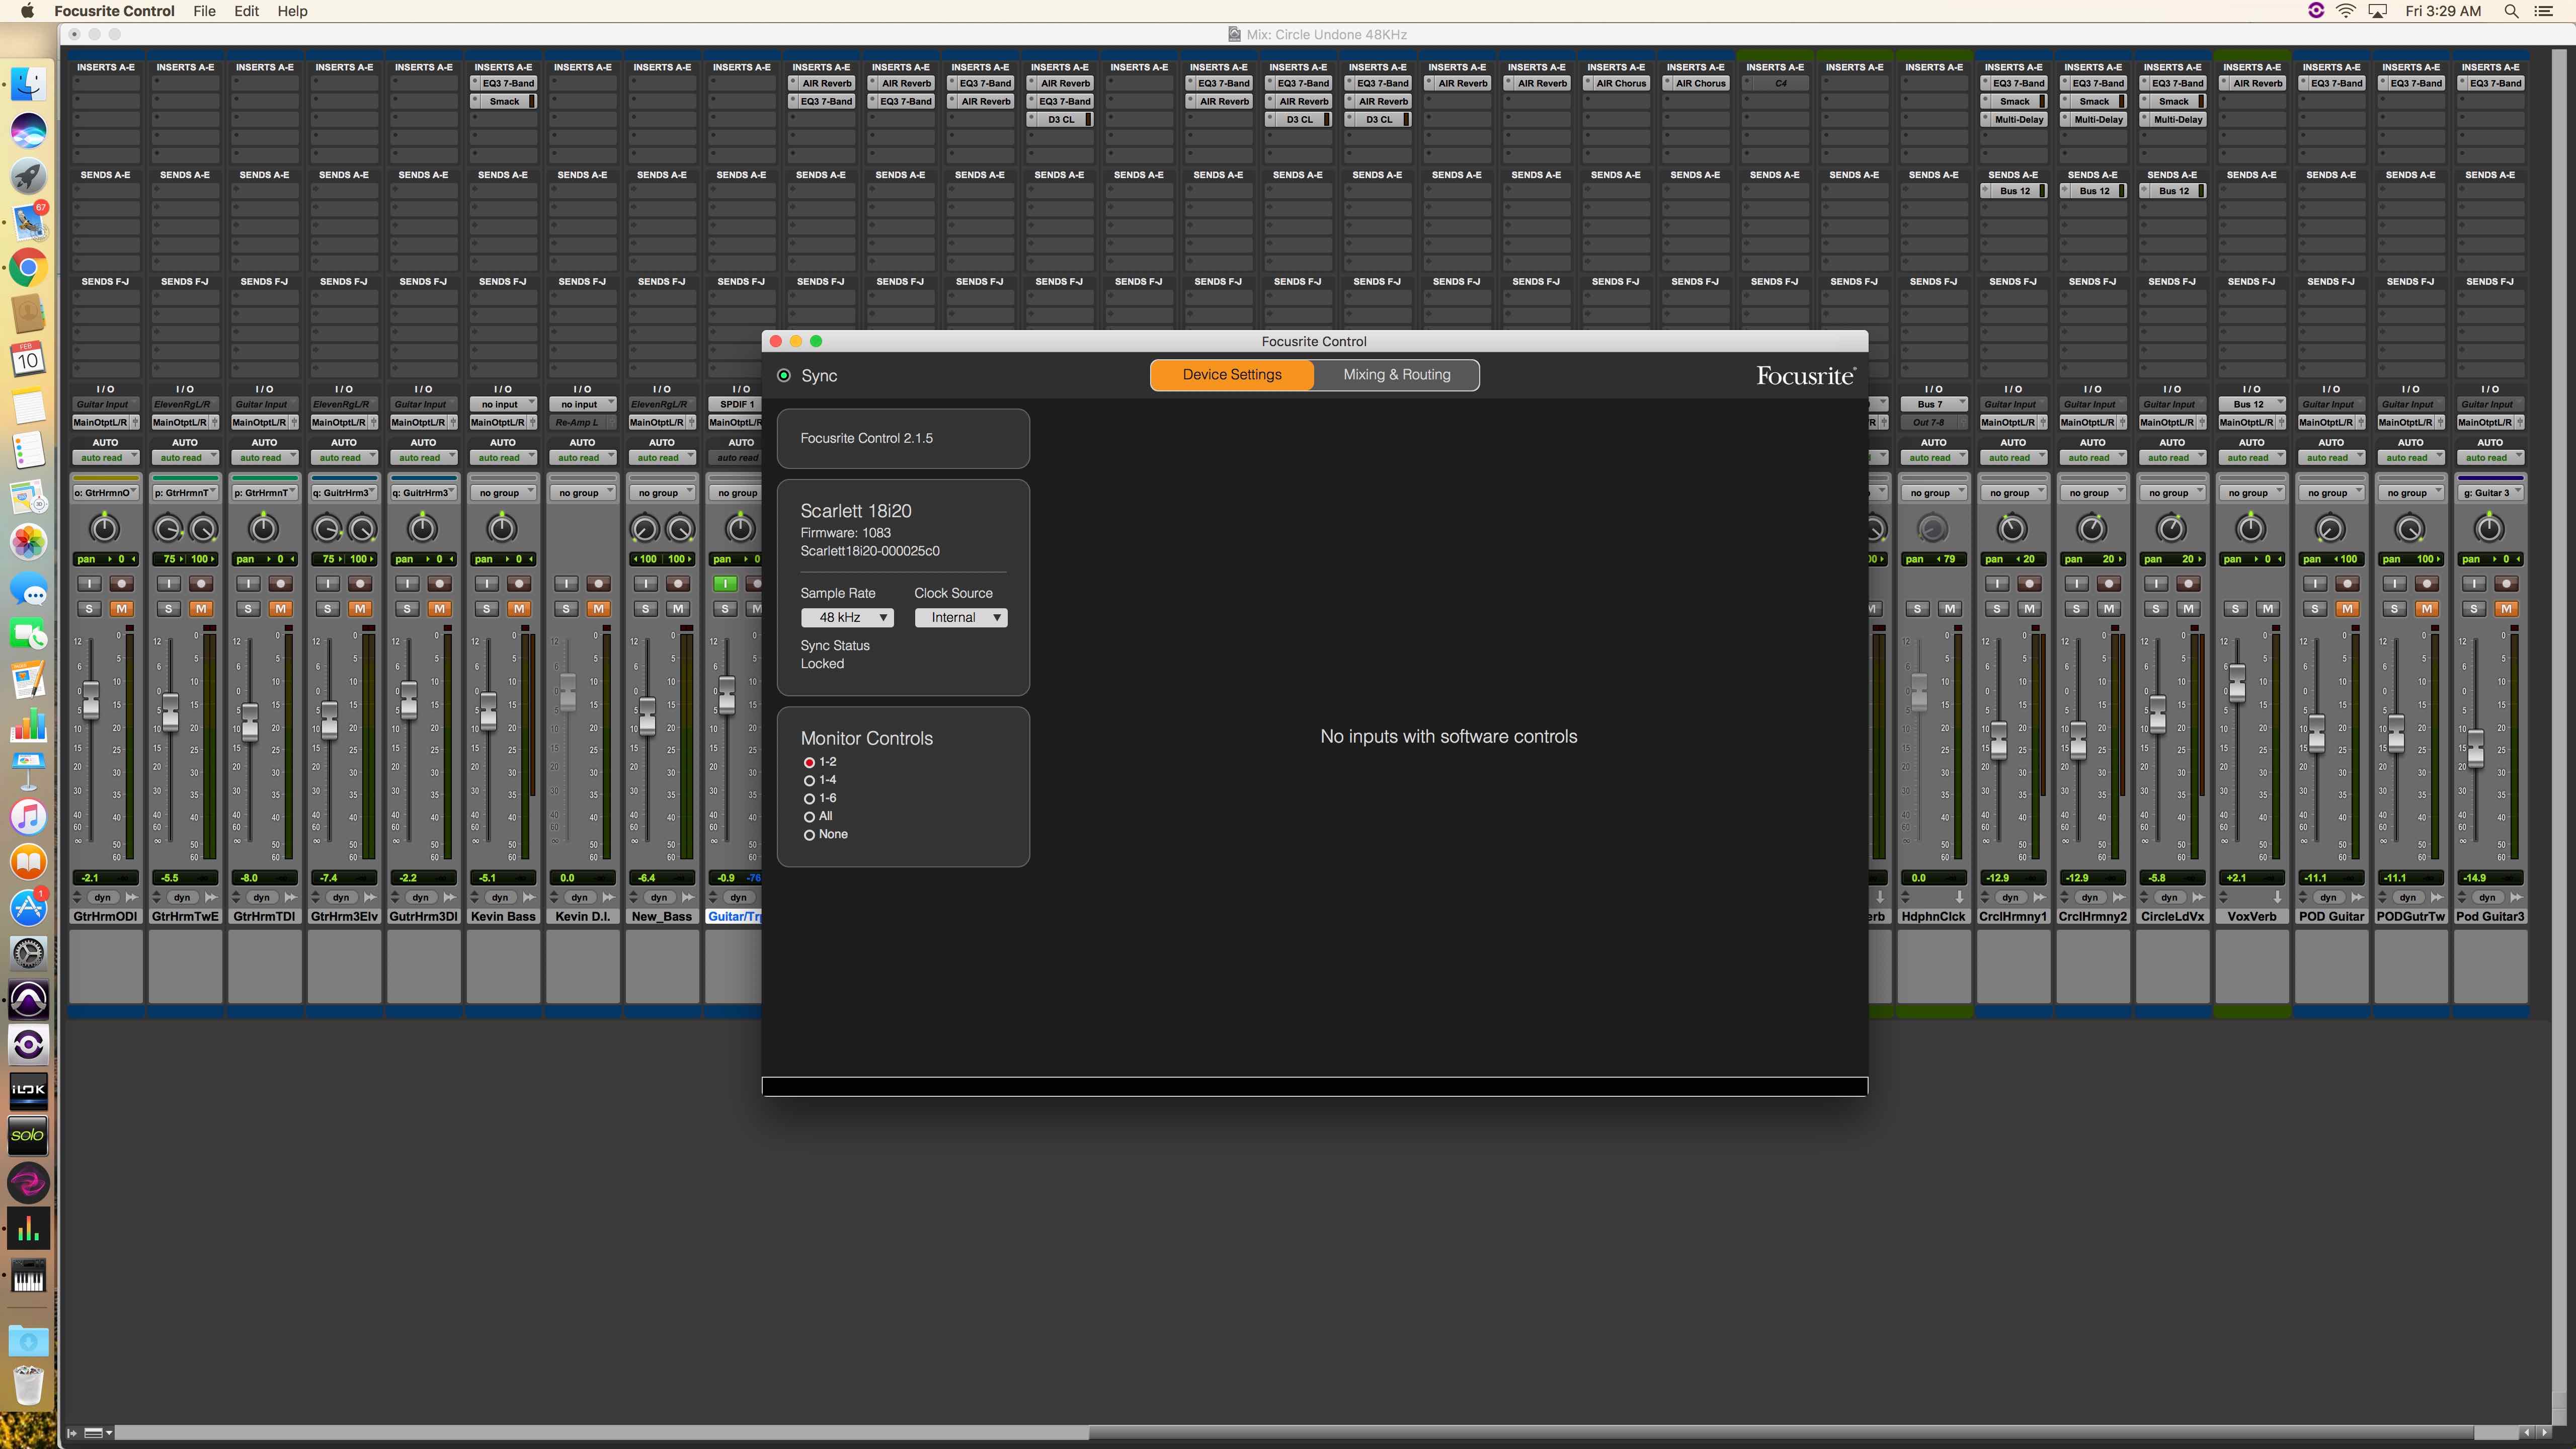Viewport: 2576px width, 1449px height.
Task: Click the -5.1 volume readout on Kevin Bass
Action: [487, 877]
